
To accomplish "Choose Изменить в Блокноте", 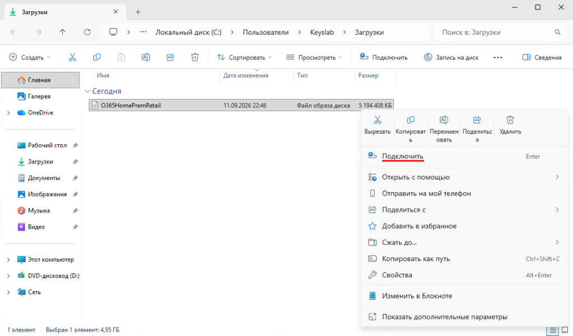I will coord(464,296).
